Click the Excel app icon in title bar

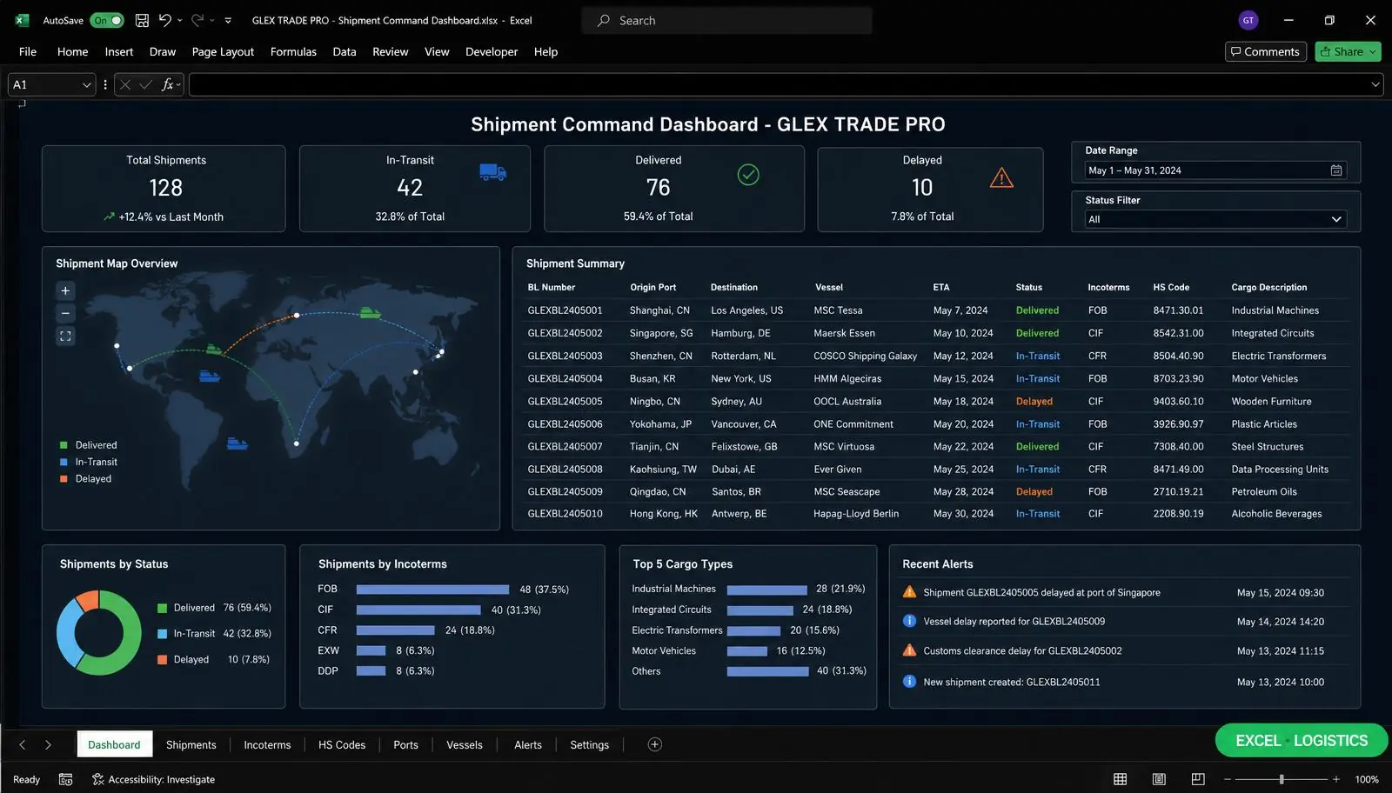(22, 20)
